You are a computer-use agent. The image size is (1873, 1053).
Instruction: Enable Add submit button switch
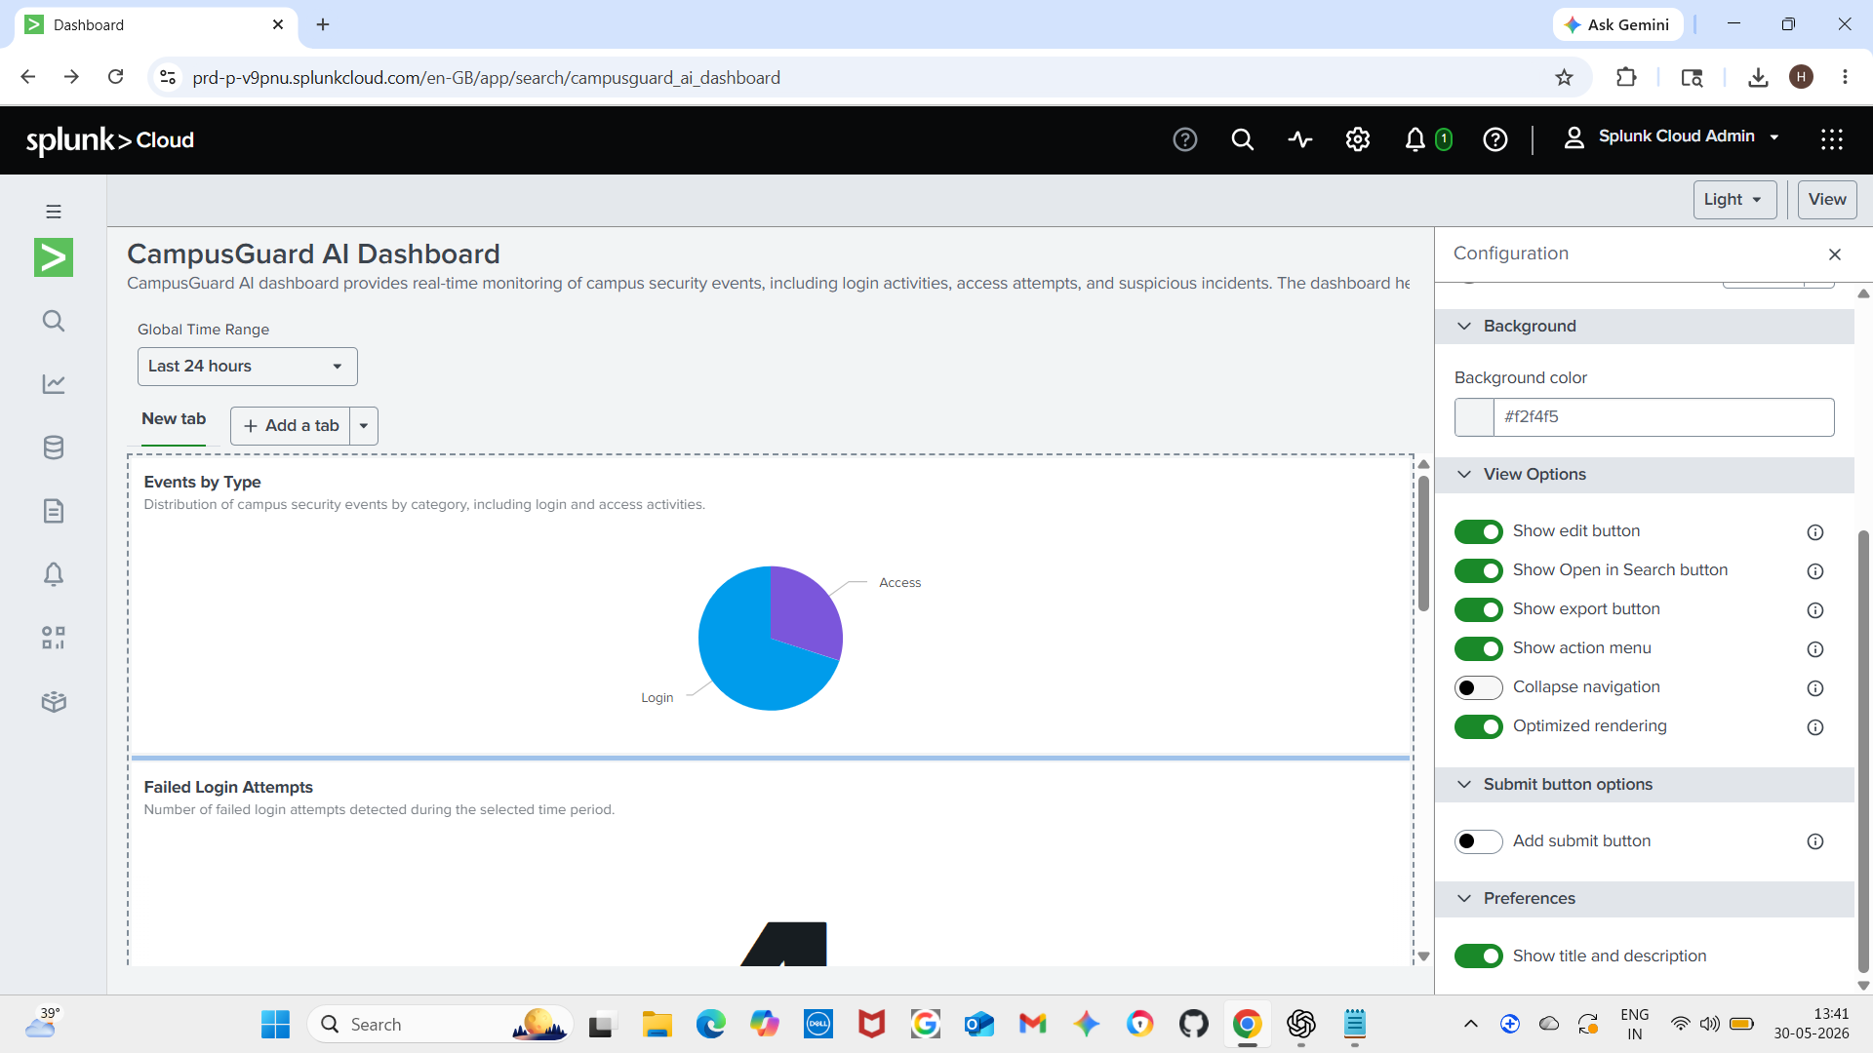coord(1479,841)
